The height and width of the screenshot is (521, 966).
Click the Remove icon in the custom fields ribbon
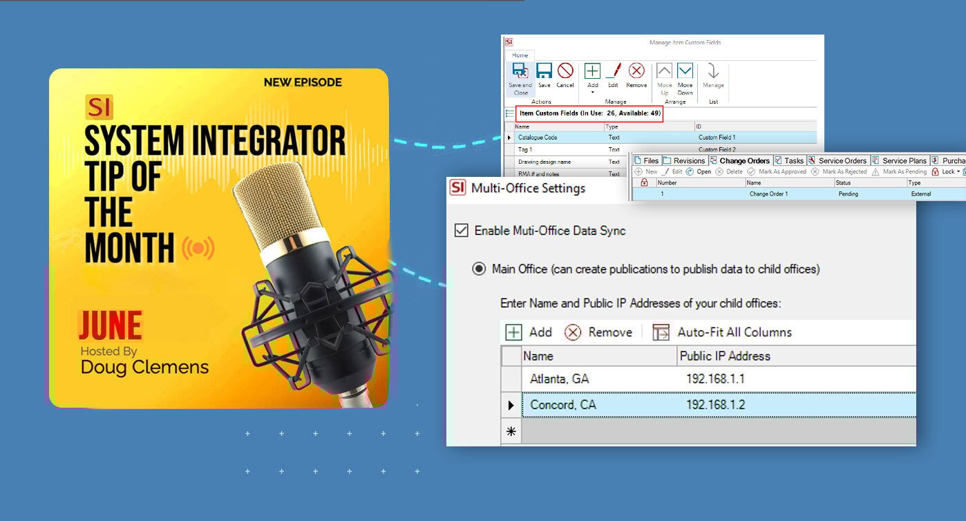coord(636,70)
